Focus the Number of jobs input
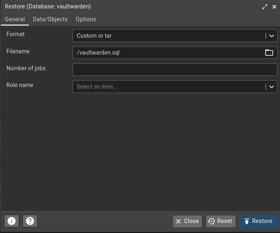 (x=174, y=69)
